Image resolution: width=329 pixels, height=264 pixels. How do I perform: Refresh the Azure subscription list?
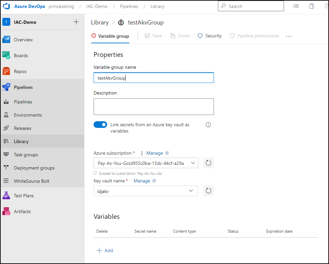tap(209, 163)
